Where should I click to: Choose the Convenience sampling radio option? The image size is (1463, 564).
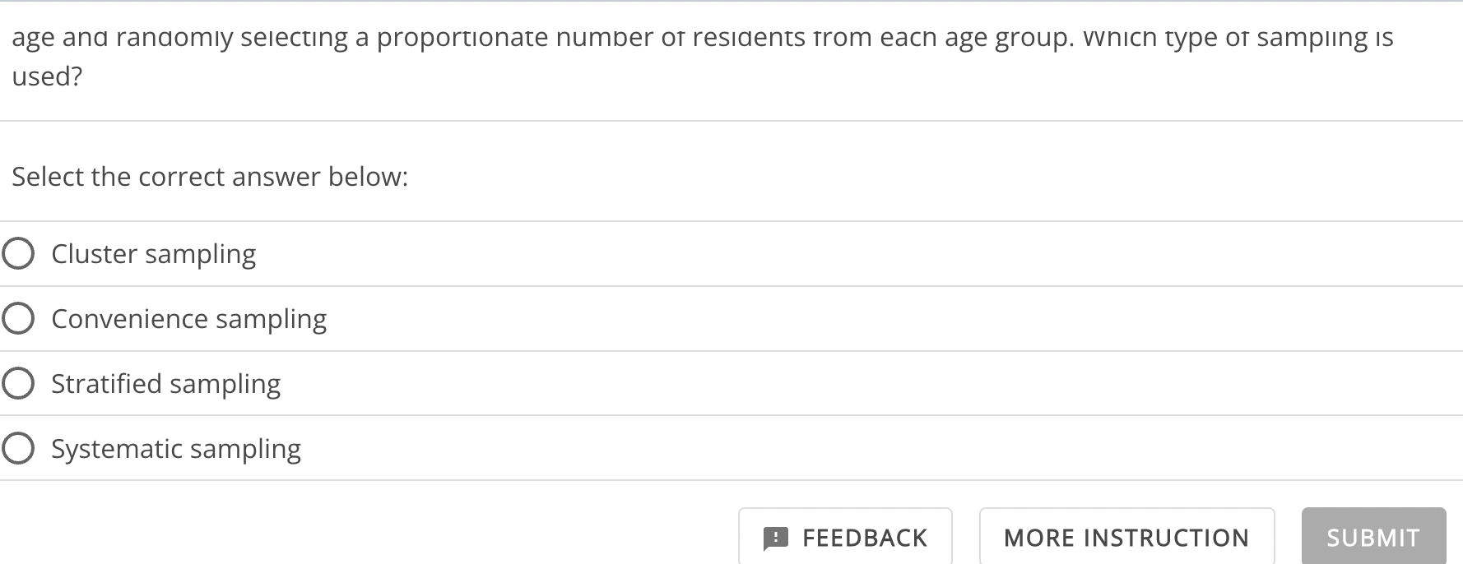pyautogui.click(x=17, y=318)
